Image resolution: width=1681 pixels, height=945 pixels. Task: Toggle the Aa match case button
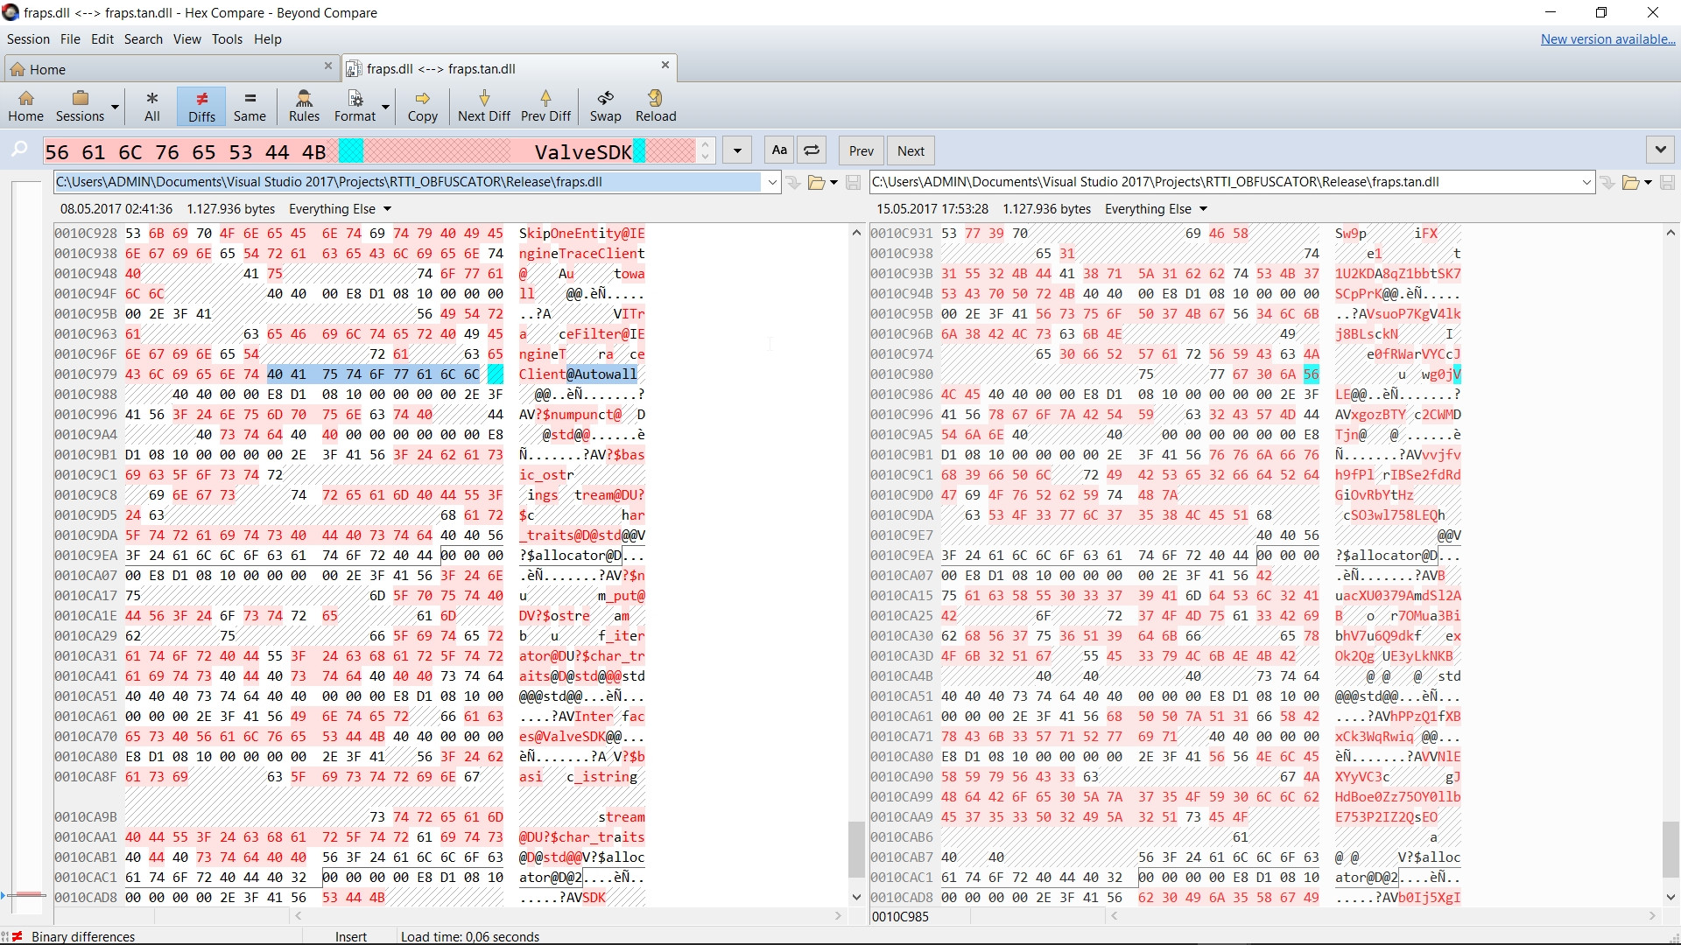tap(779, 150)
